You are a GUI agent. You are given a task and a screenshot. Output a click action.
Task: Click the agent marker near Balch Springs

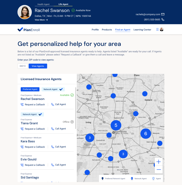160,143
